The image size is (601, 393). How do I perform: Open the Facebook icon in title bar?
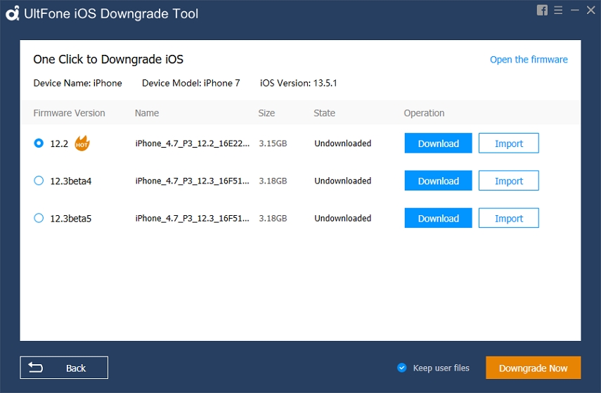542,11
